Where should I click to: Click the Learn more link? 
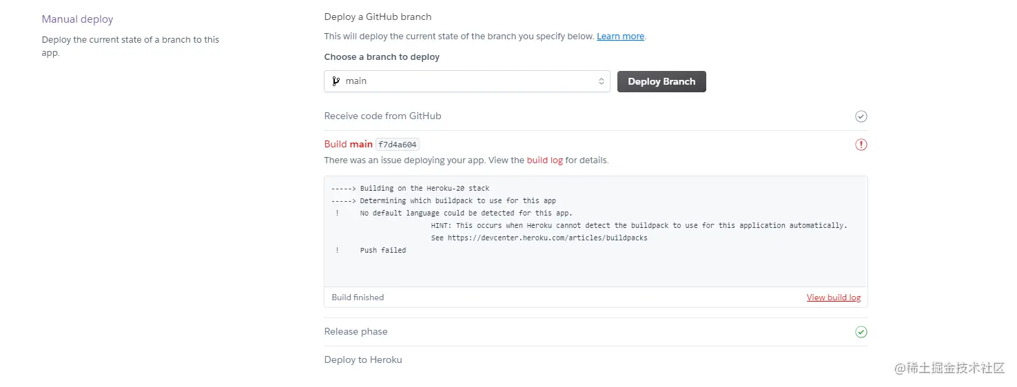pos(620,36)
